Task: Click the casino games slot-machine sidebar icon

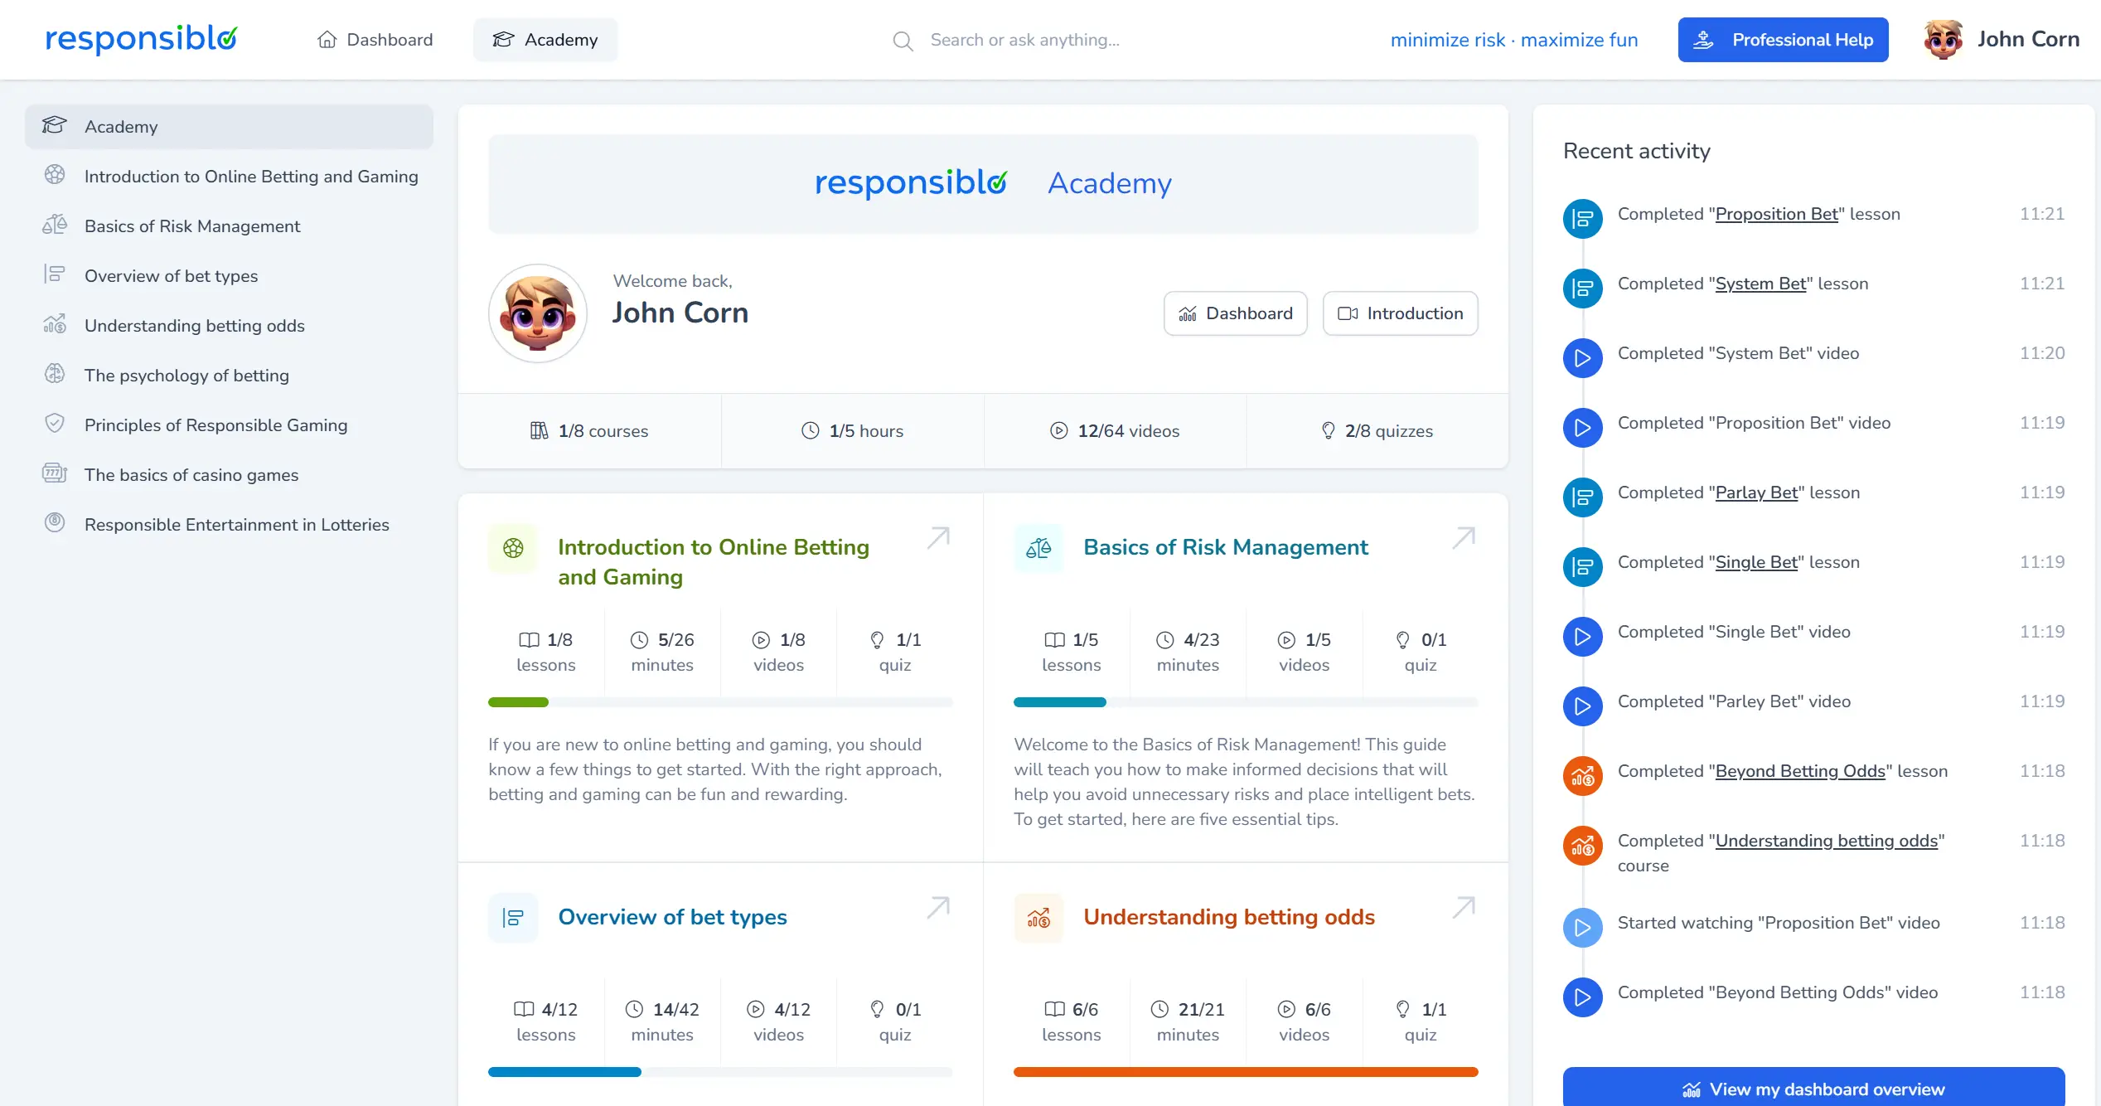Action: pyautogui.click(x=55, y=473)
